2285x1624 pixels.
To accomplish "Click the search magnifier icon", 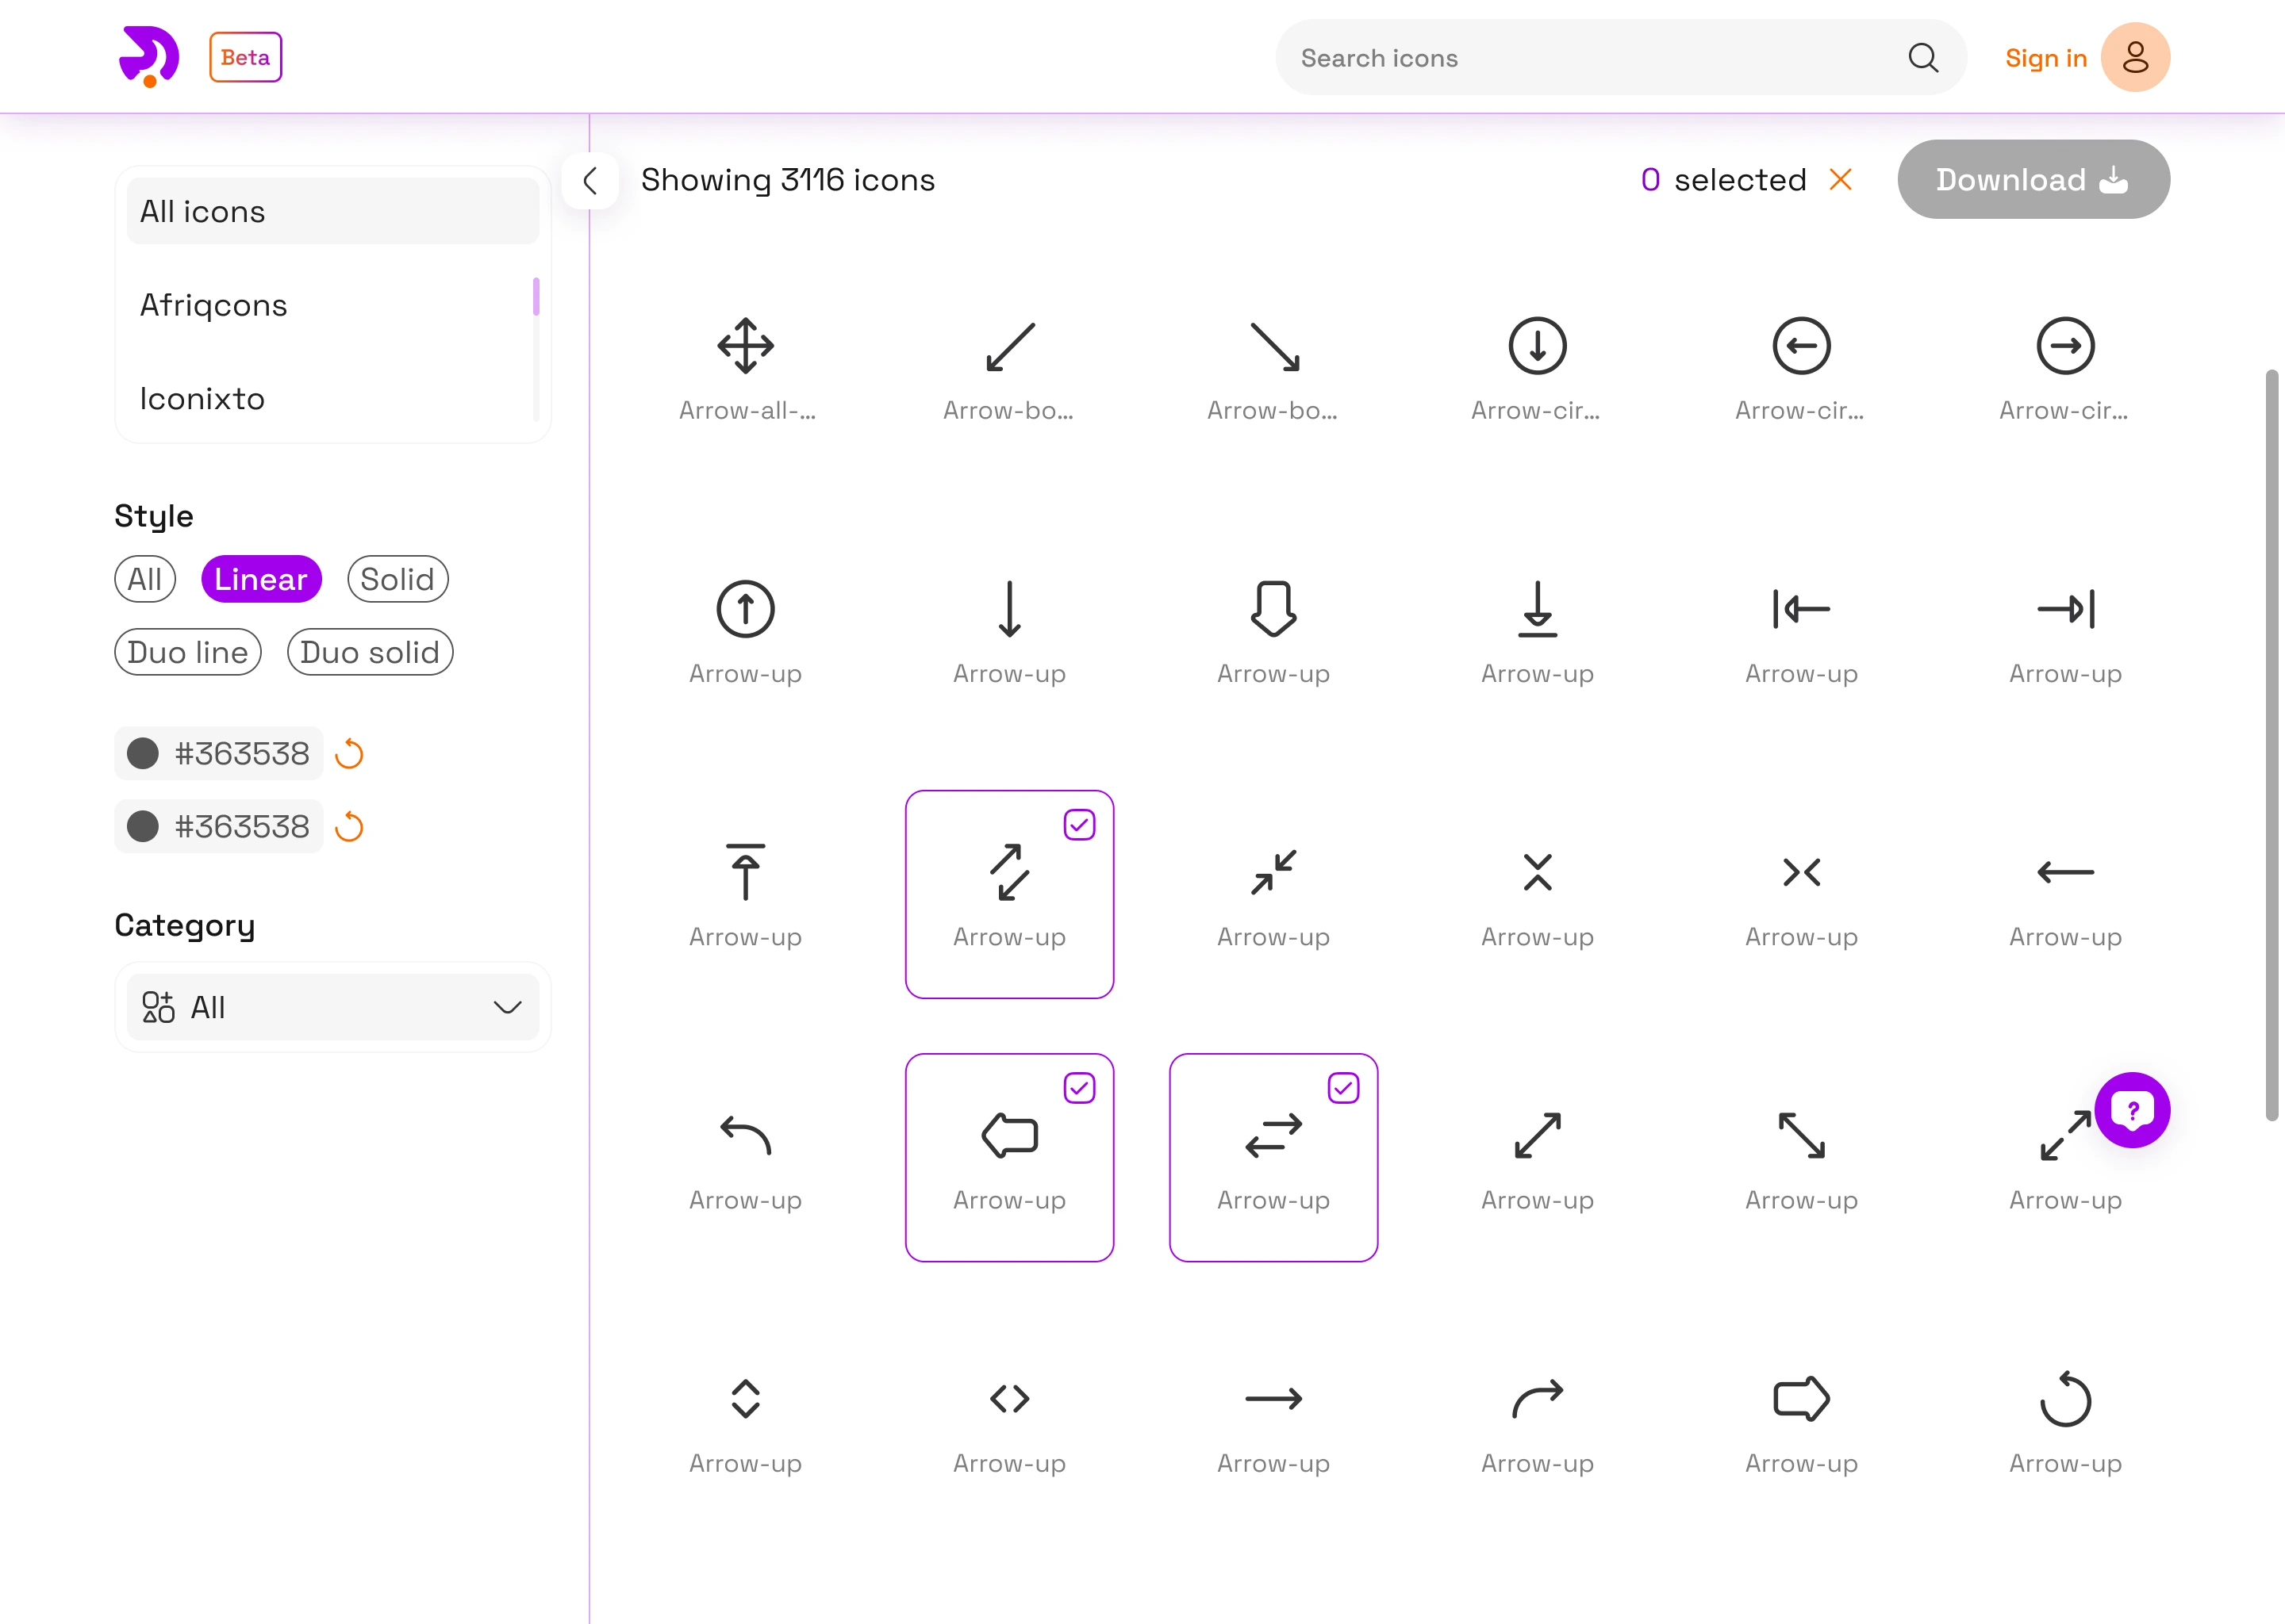I will (x=1922, y=58).
